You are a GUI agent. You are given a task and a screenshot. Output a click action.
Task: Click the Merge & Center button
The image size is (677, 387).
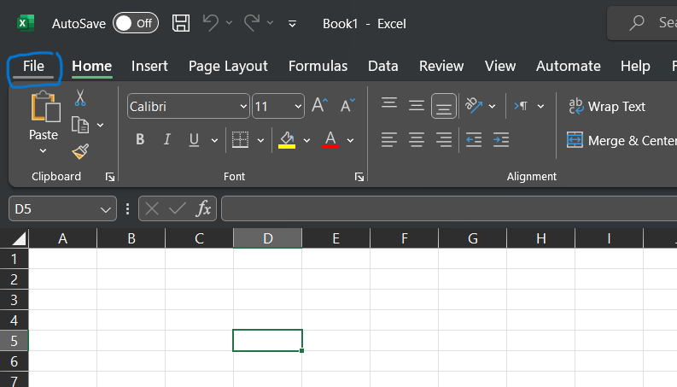tap(622, 140)
